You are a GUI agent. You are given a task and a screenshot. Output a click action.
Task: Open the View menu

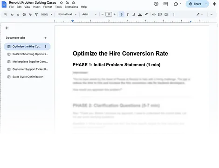point(27,7)
